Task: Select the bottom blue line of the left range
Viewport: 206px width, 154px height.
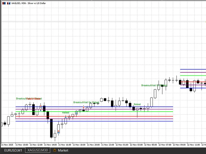Action: point(94,121)
